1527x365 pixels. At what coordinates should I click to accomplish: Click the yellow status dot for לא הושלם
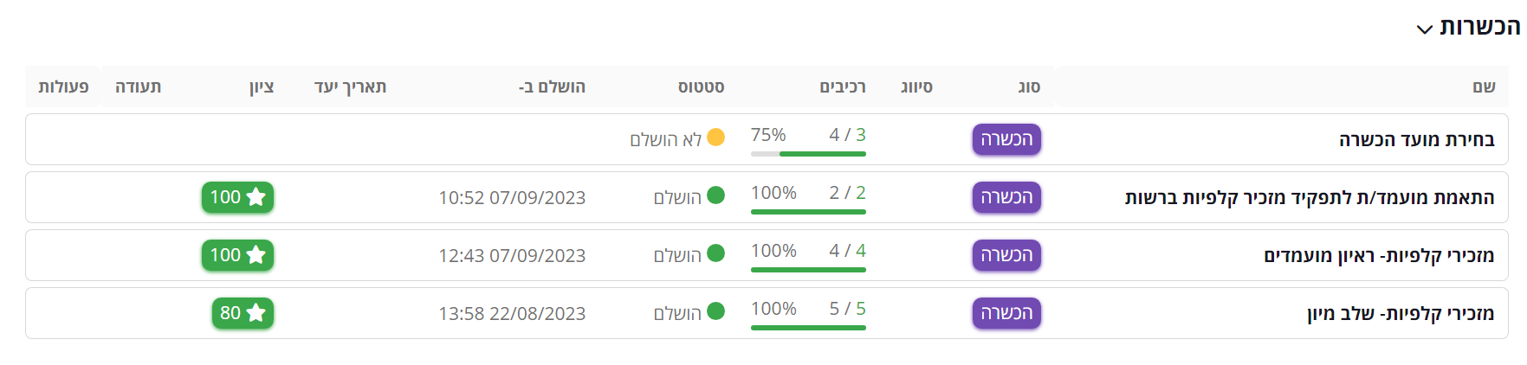pyautogui.click(x=715, y=138)
